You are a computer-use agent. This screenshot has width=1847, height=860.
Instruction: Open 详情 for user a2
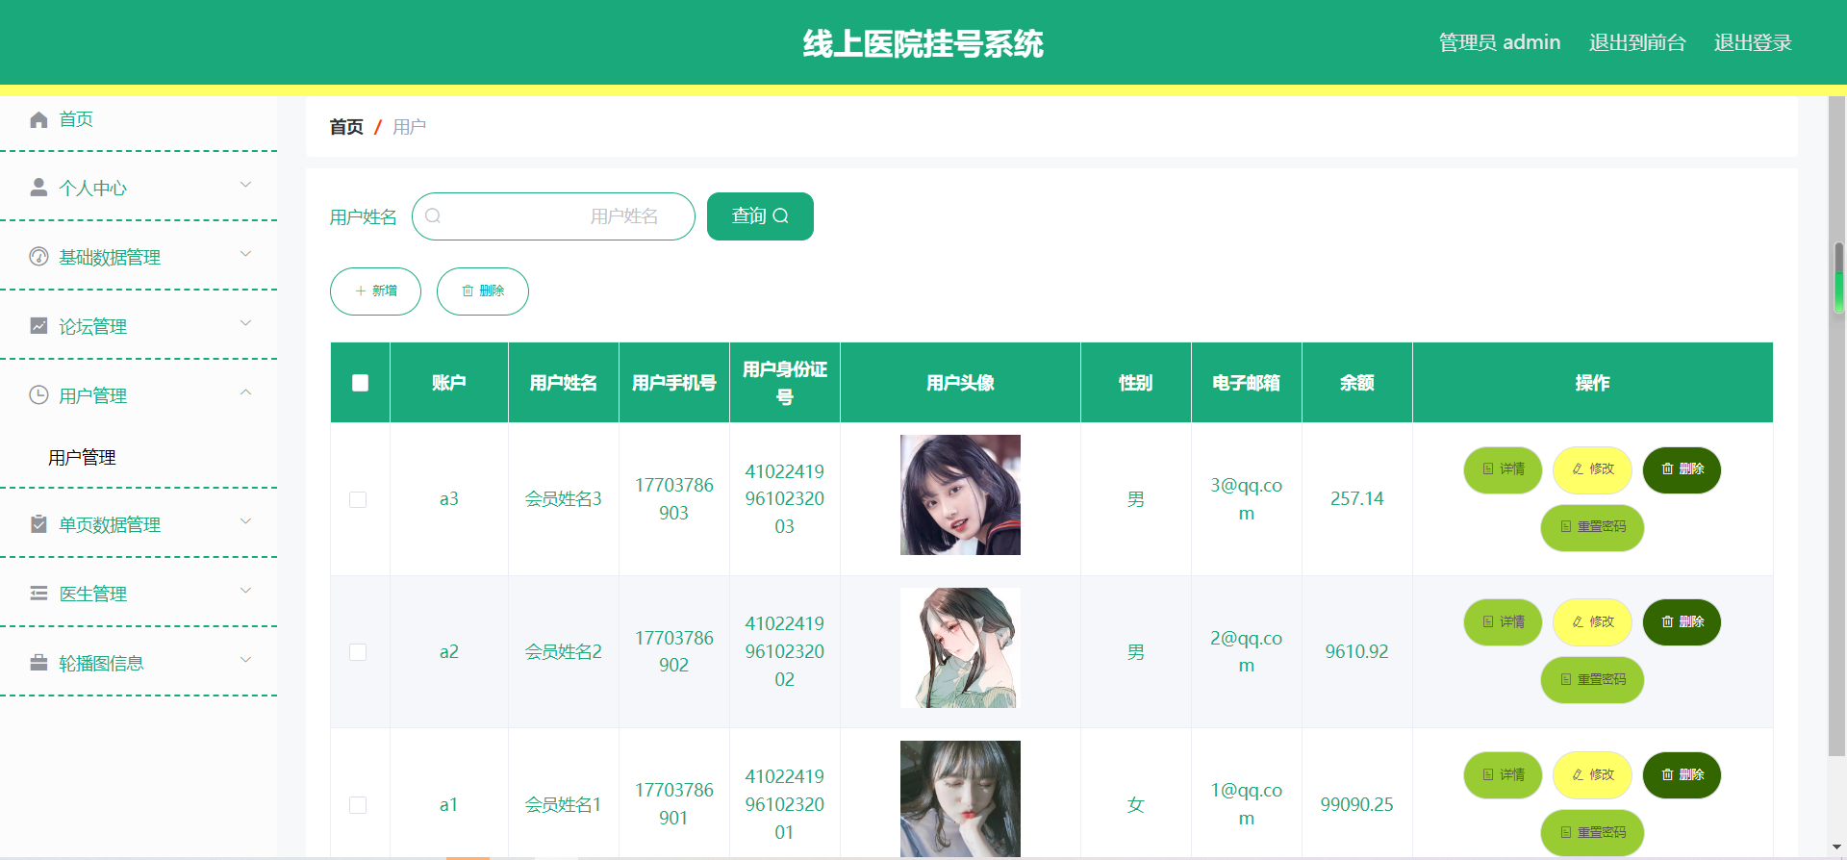(1503, 622)
